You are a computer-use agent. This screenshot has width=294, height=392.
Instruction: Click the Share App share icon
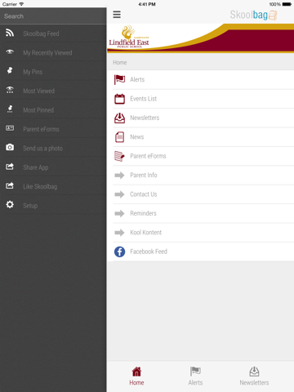coord(10,167)
